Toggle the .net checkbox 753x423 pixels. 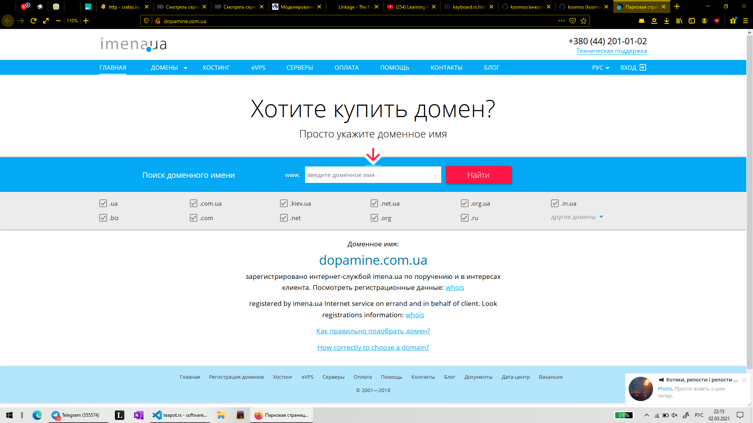point(284,218)
